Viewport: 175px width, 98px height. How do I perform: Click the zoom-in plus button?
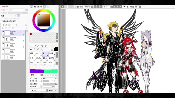pyautogui.click(x=98, y=7)
